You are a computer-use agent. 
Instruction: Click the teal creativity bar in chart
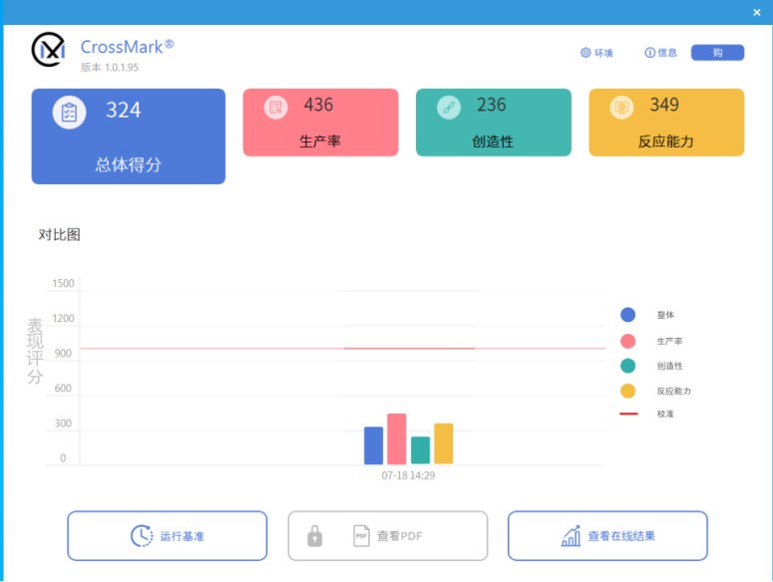point(420,450)
